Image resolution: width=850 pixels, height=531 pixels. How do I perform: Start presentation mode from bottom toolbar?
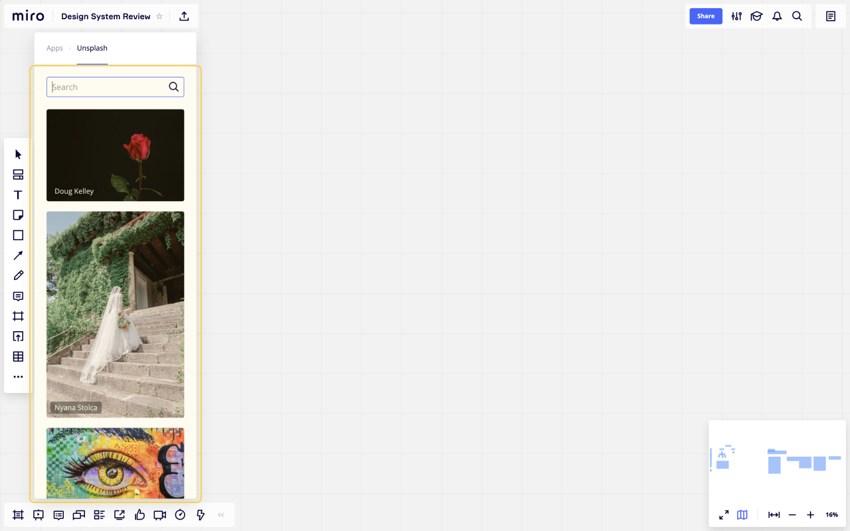tap(39, 514)
